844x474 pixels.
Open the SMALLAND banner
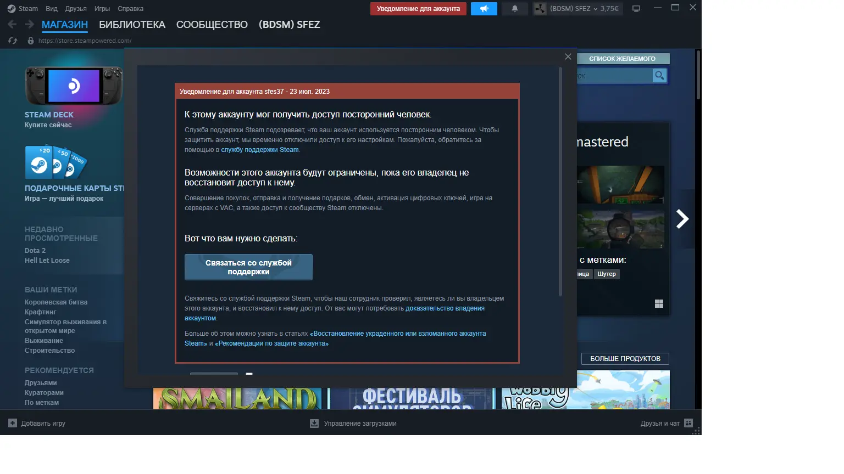click(x=237, y=398)
